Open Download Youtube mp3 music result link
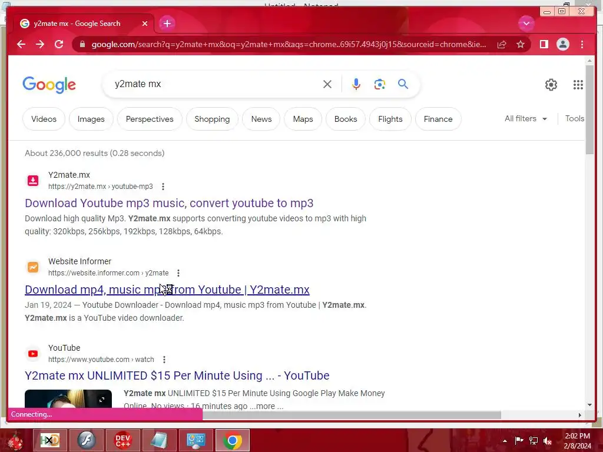603x452 pixels. (169, 203)
